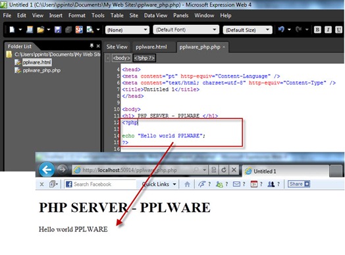This screenshot has height=255, width=345.
Task: Click the browser Compatibility View icon
Action: pos(213,170)
